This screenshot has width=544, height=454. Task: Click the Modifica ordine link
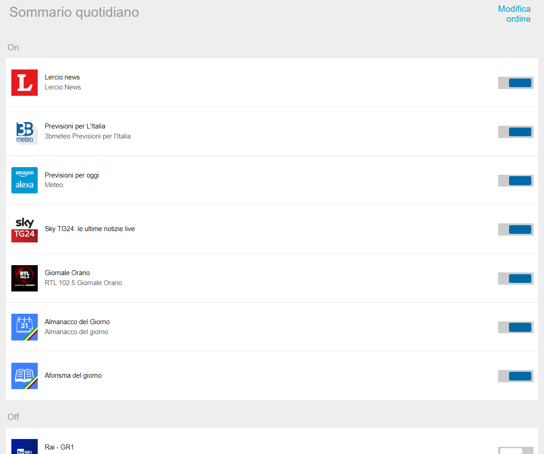[x=514, y=14]
